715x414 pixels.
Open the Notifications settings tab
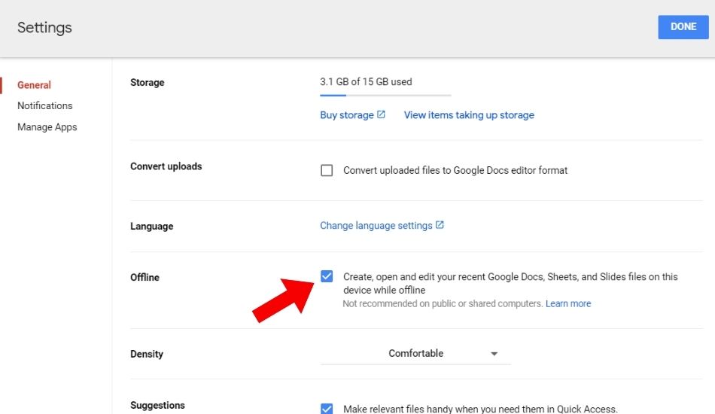[44, 106]
